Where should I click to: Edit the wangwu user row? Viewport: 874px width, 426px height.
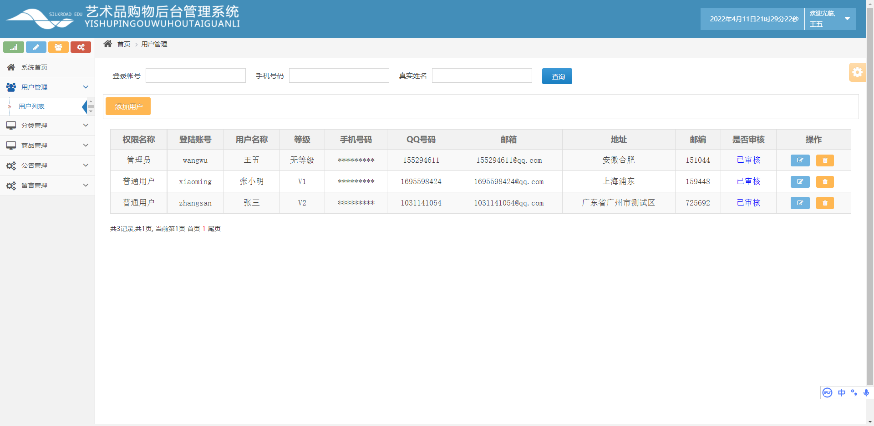pos(800,160)
